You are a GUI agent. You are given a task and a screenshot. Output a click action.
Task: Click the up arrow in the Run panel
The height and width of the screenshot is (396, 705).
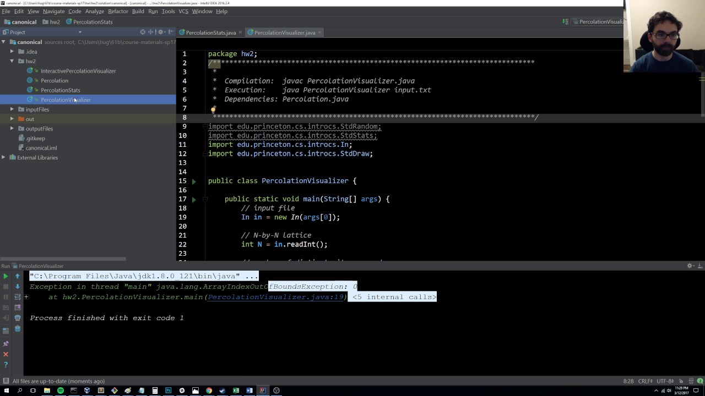click(x=17, y=276)
